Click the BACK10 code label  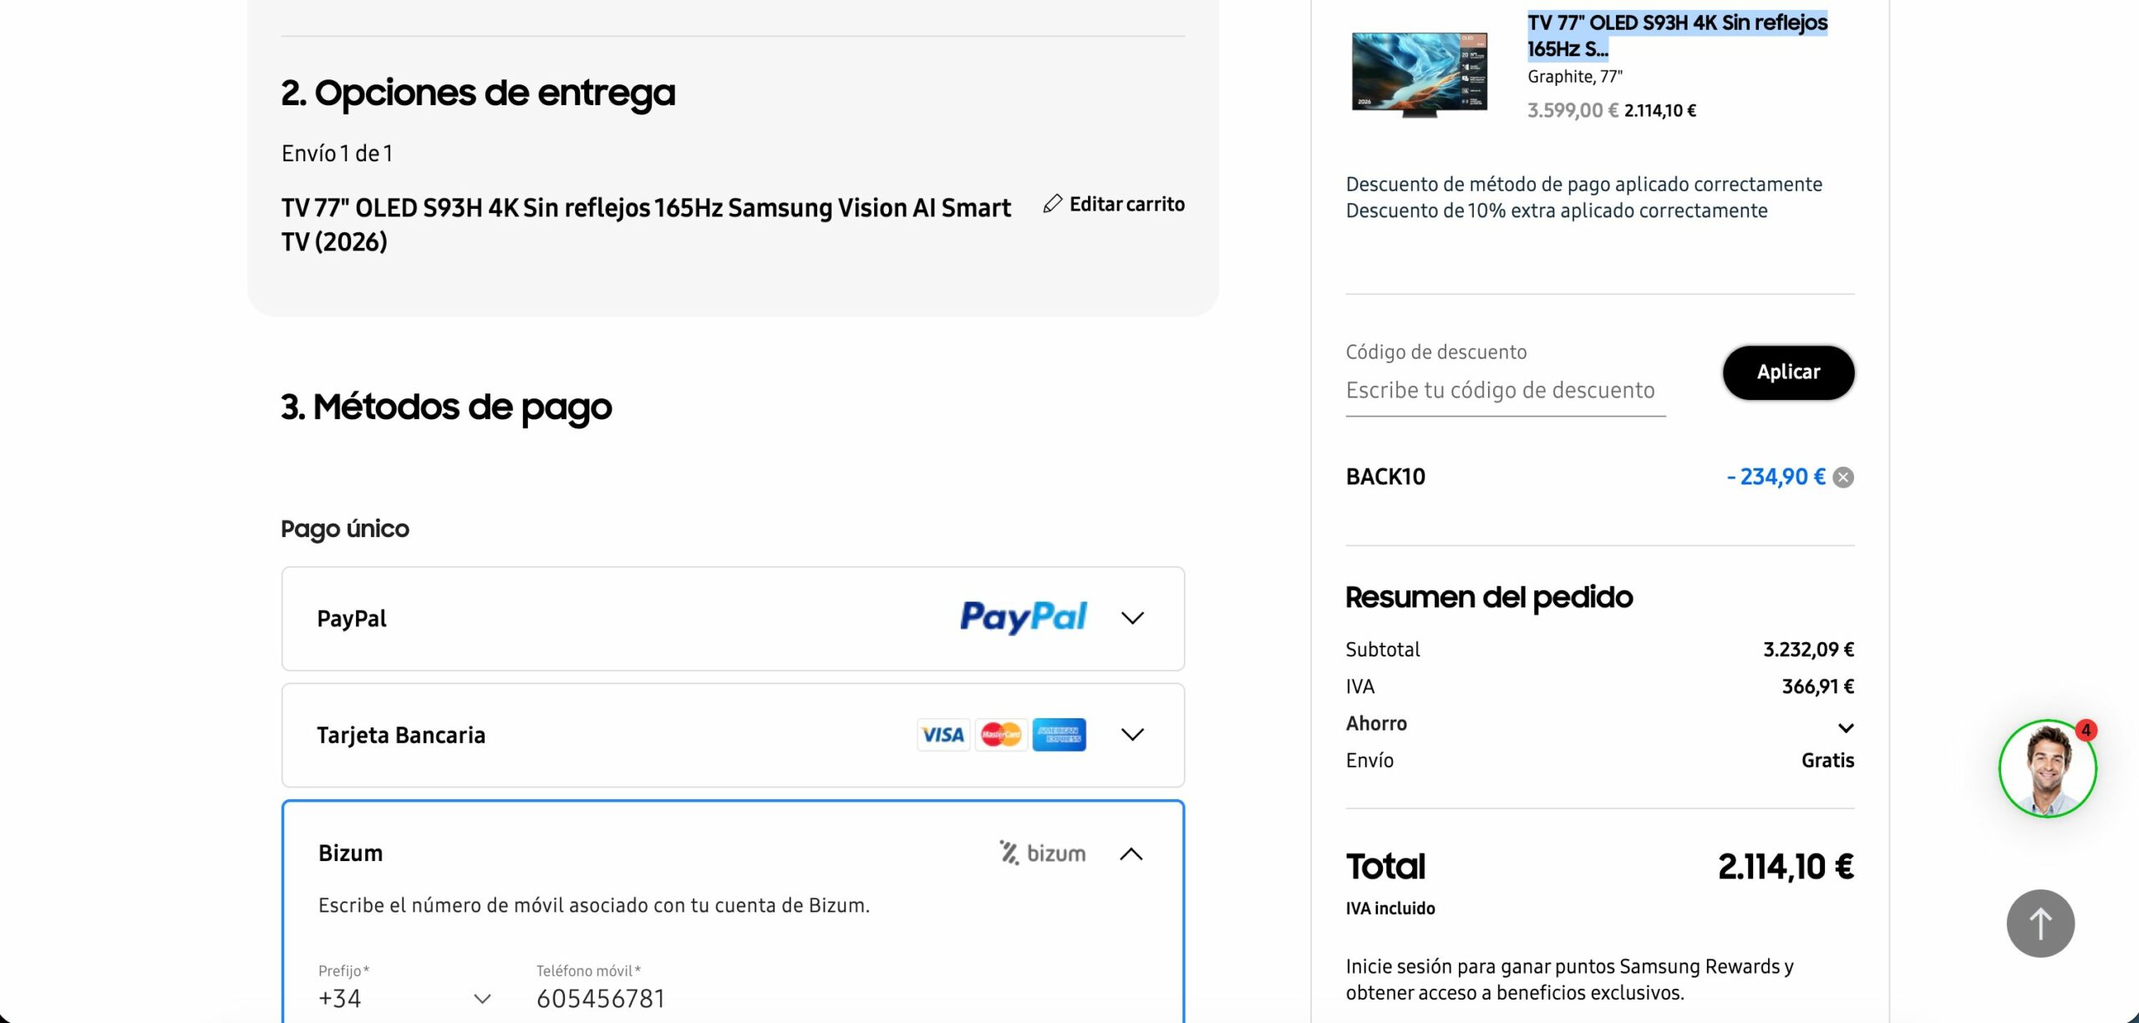coord(1385,477)
